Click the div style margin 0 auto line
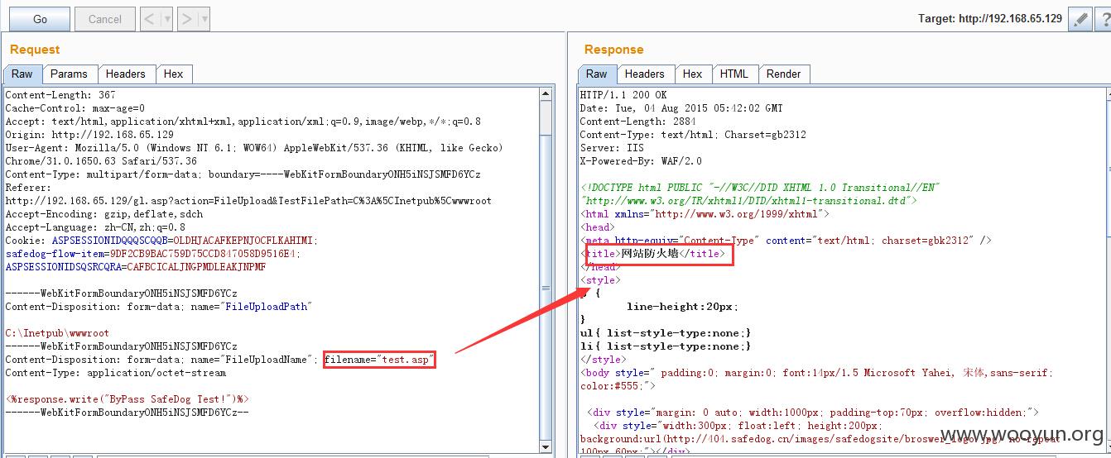 point(812,413)
